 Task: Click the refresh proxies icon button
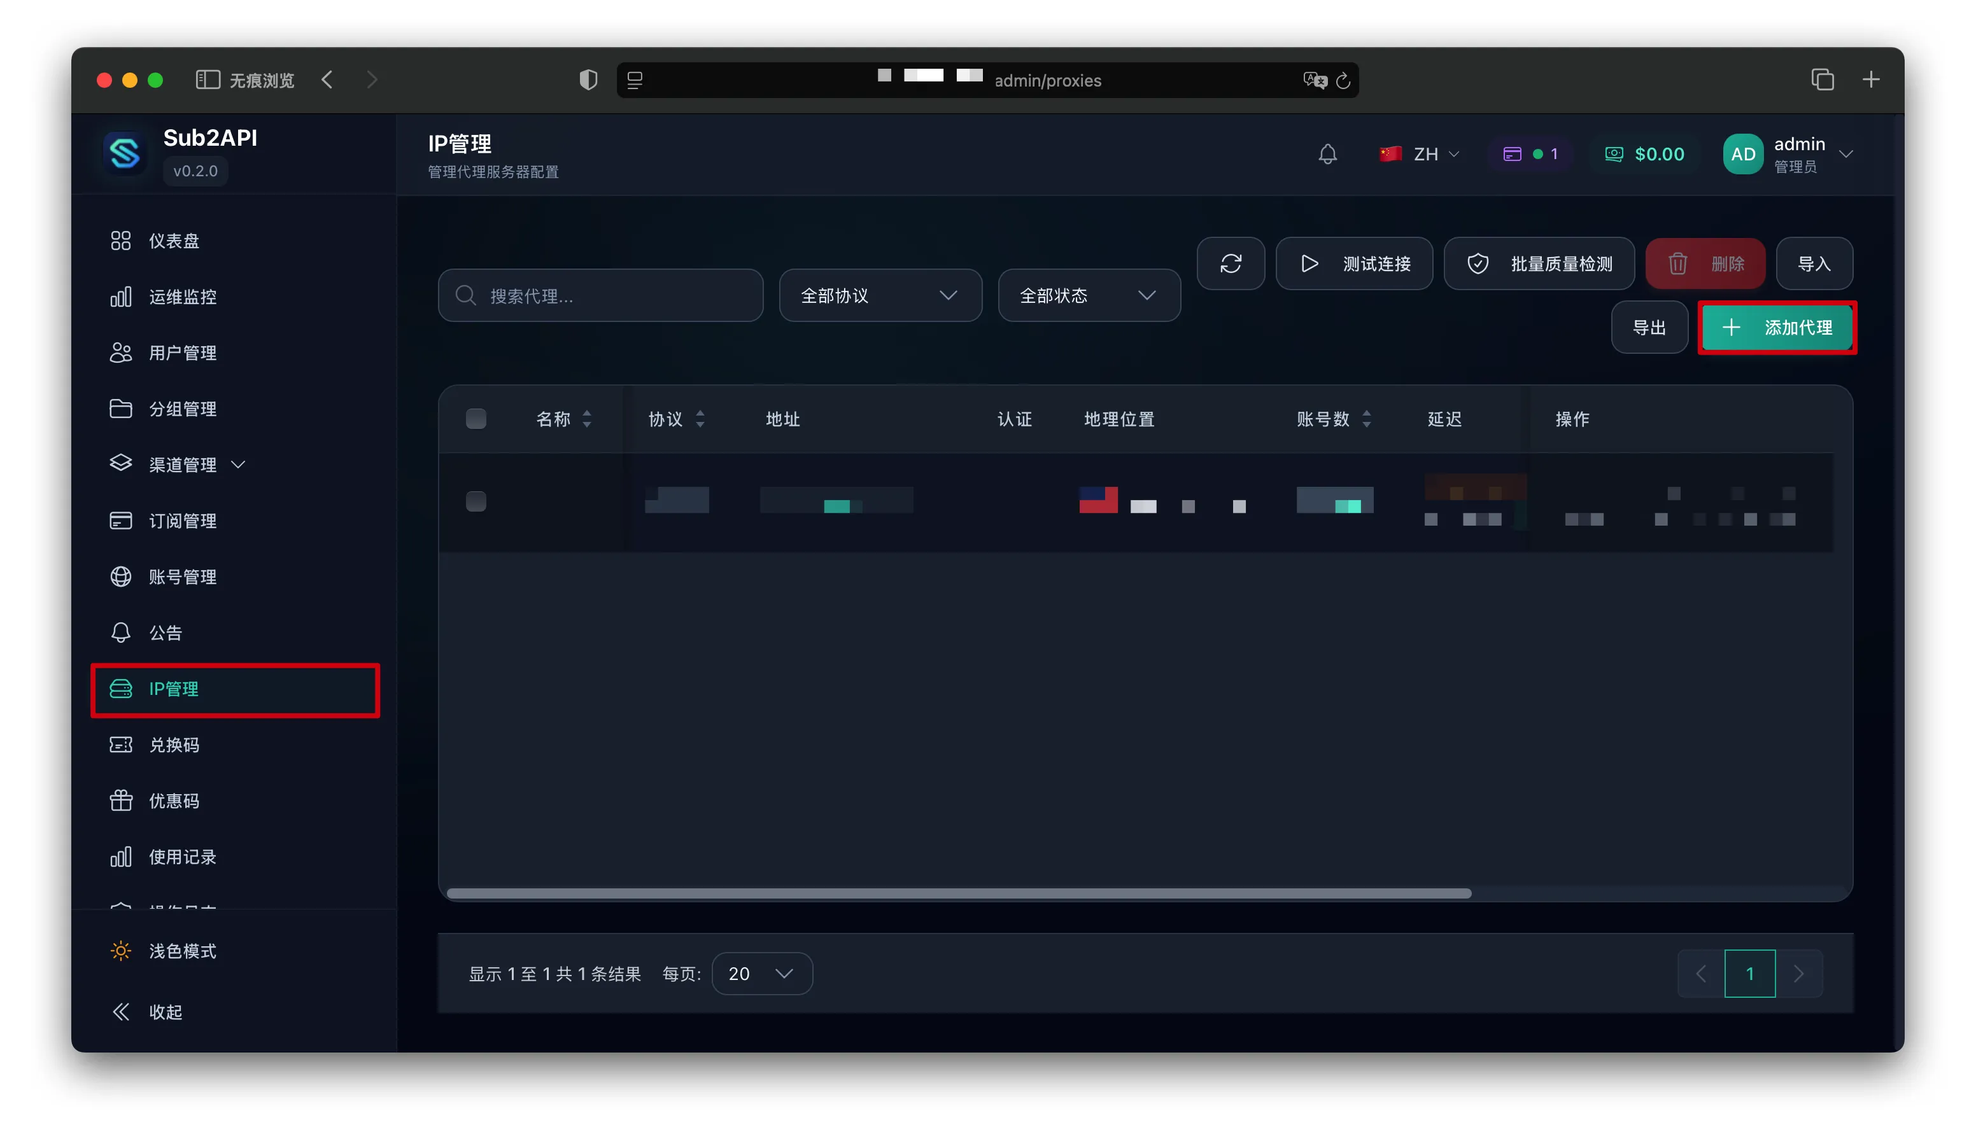pyautogui.click(x=1231, y=263)
